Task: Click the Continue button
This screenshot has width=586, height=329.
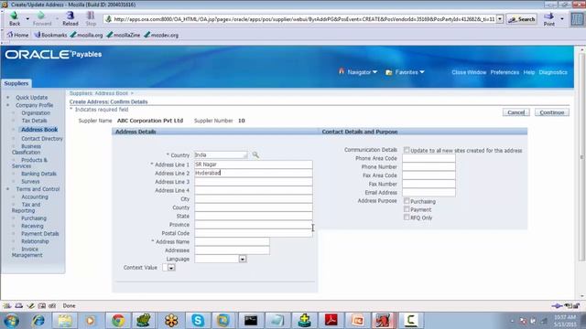Action: pyautogui.click(x=551, y=112)
